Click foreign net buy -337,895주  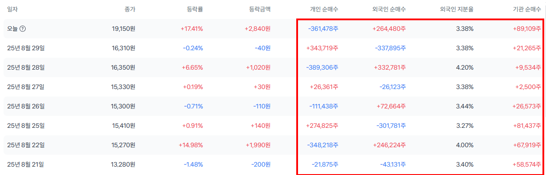[391, 48]
